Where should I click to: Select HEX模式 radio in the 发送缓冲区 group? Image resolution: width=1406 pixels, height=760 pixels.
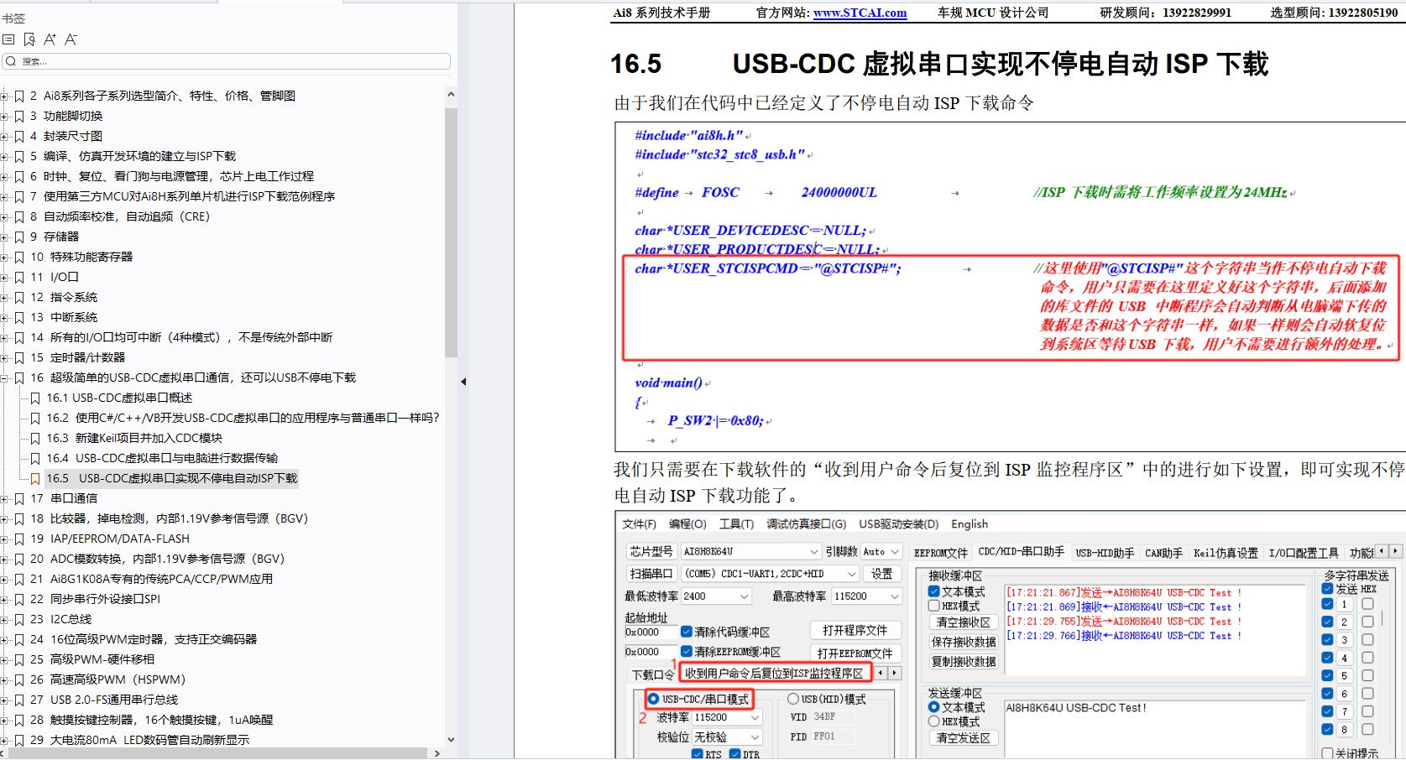(933, 721)
